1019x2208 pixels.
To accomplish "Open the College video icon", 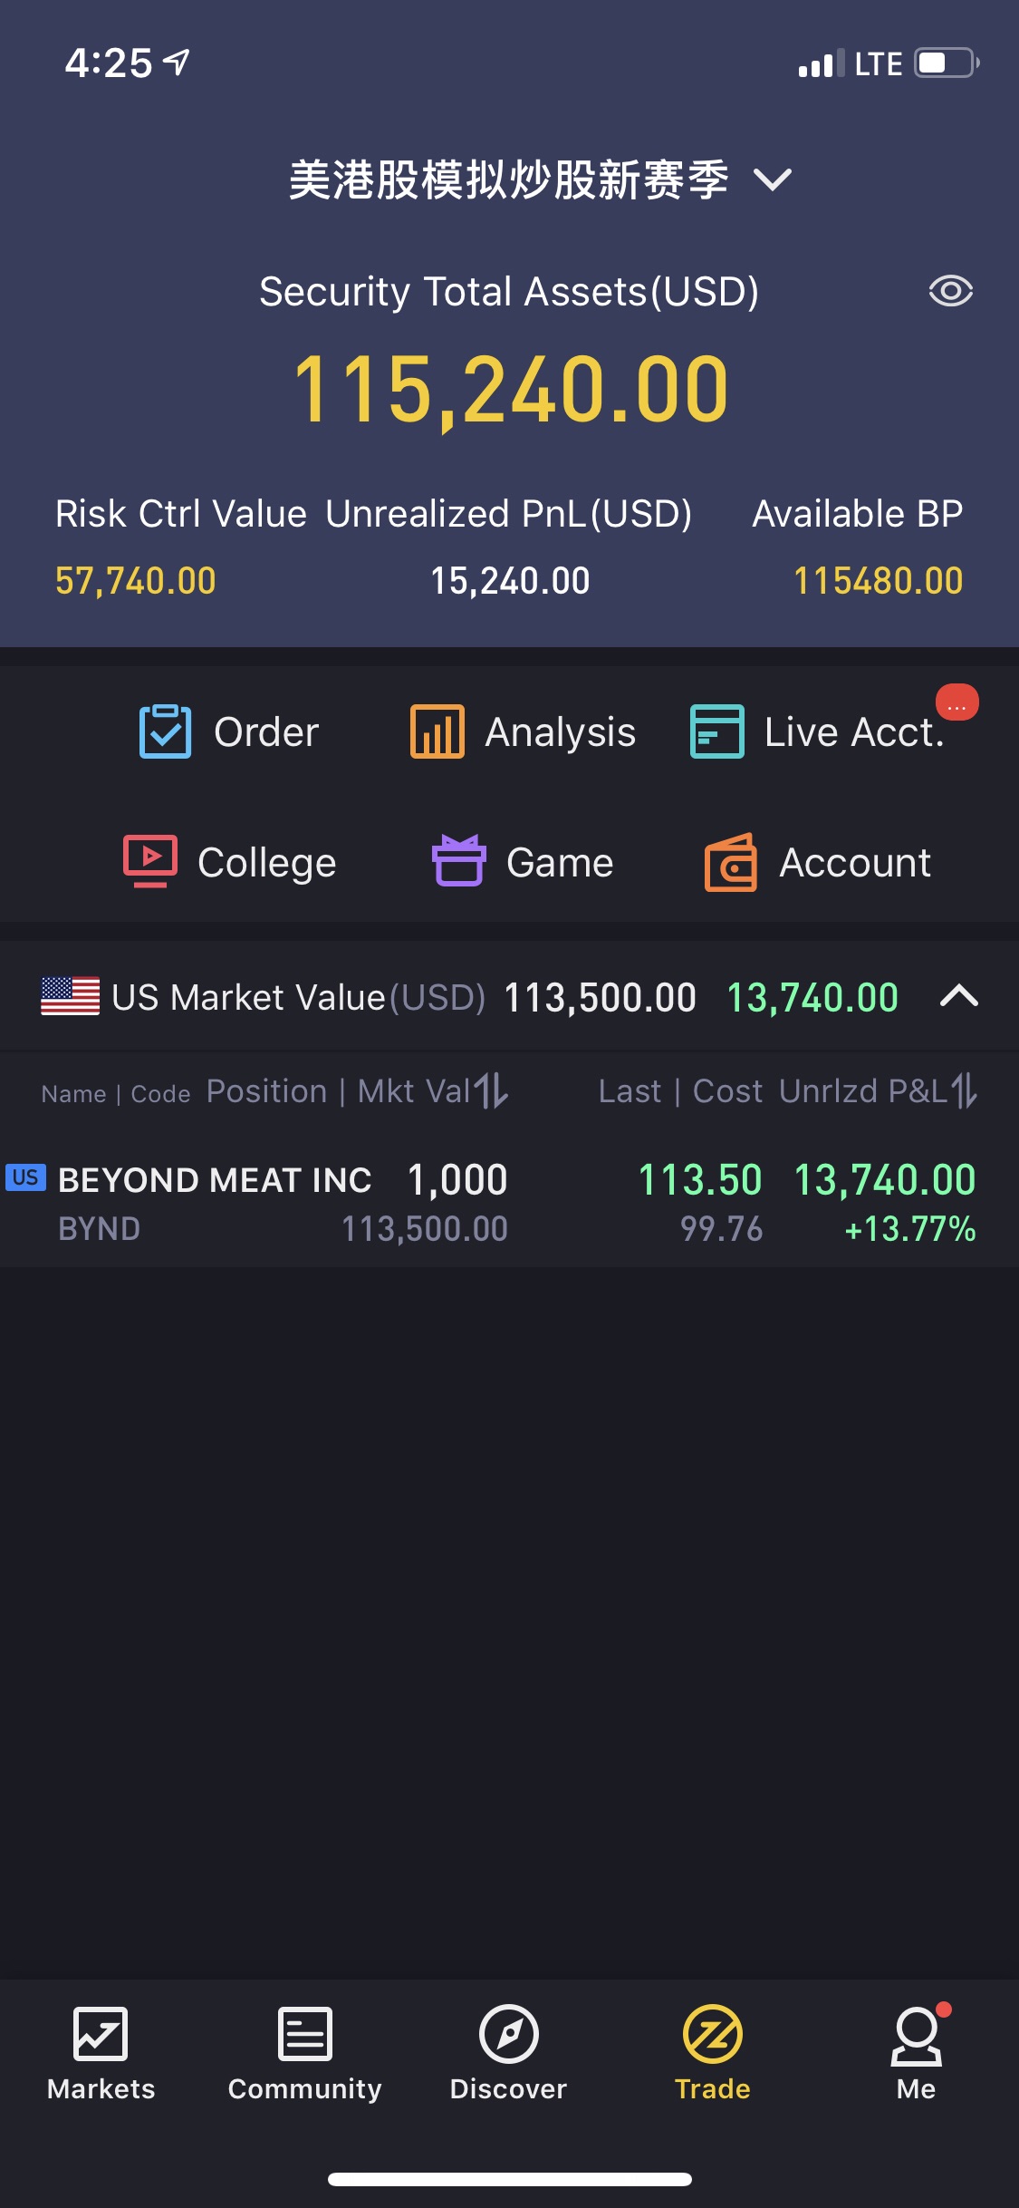I will 150,861.
